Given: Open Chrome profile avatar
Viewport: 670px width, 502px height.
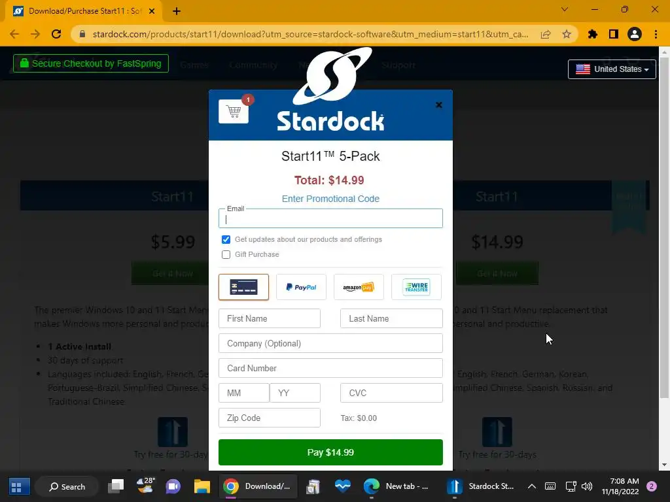Looking at the screenshot, I should (635, 34).
